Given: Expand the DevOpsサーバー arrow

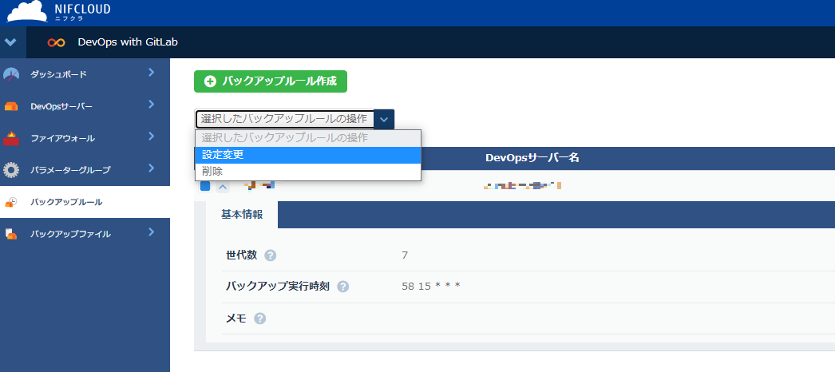Looking at the screenshot, I should coord(151,105).
